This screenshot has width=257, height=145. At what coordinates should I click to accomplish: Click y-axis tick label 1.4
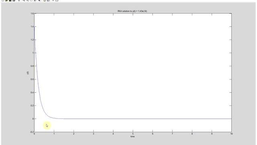pos(32,27)
